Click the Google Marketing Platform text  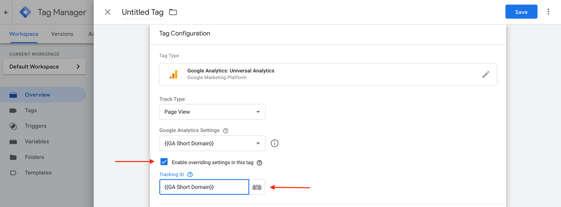click(x=217, y=77)
